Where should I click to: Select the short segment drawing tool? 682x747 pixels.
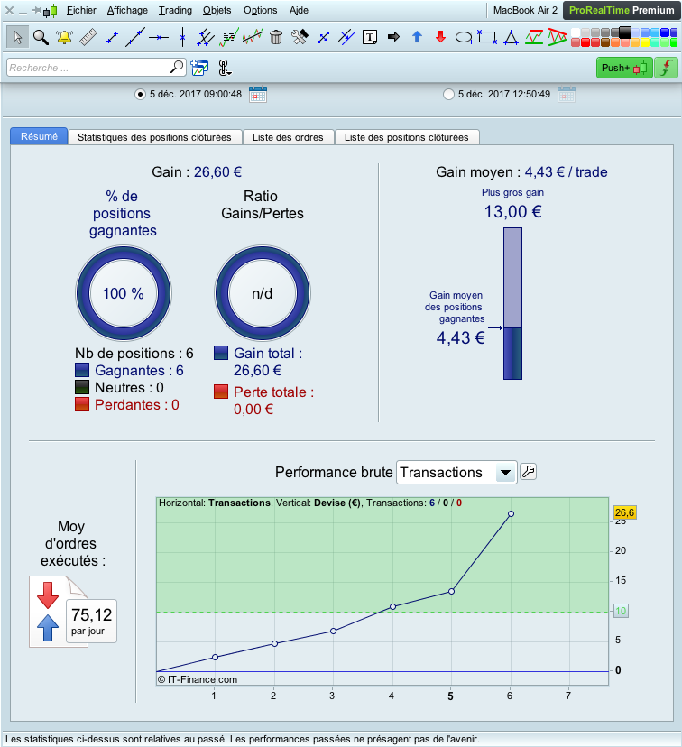tap(112, 37)
